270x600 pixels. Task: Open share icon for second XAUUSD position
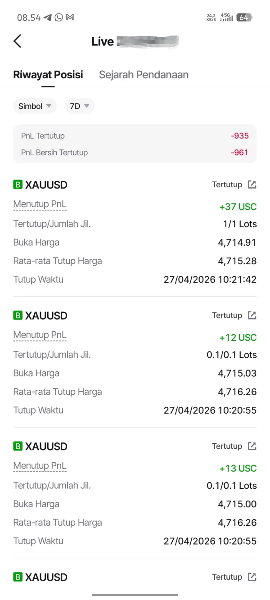252,316
